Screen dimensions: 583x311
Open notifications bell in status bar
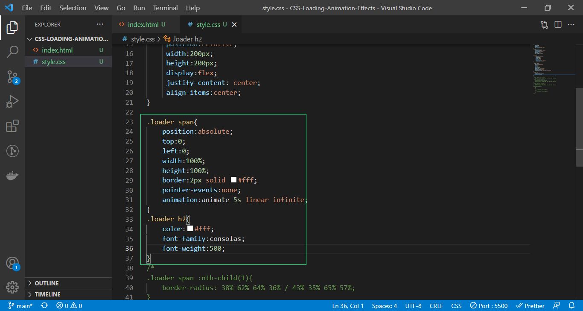pos(572,306)
